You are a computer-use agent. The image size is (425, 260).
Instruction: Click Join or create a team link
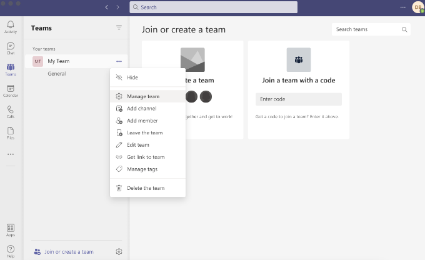click(64, 252)
